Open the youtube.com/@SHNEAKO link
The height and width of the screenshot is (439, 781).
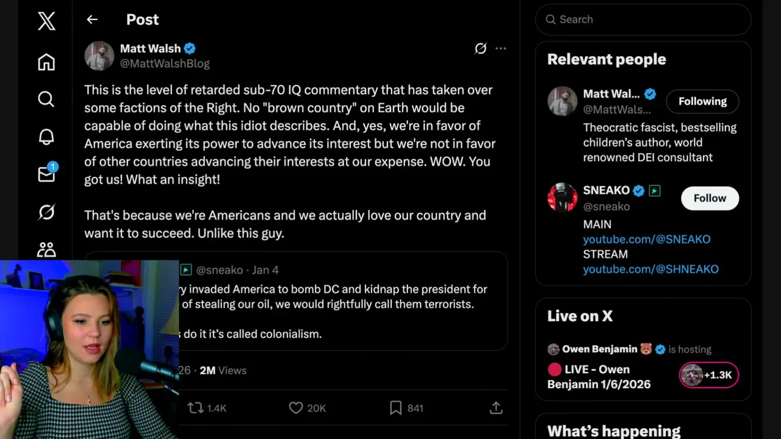pos(650,269)
